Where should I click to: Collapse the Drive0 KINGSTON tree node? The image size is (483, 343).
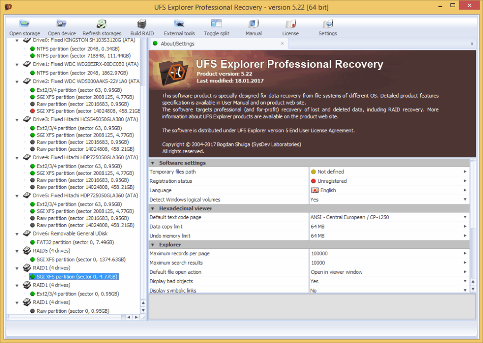click(17, 41)
